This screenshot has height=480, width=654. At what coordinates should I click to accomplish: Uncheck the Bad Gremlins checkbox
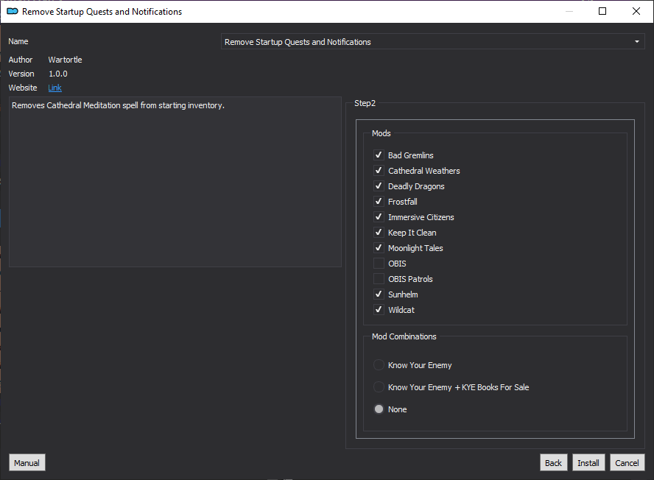379,155
